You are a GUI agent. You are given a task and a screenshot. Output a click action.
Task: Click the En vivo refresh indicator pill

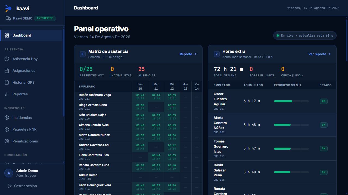(x=305, y=35)
